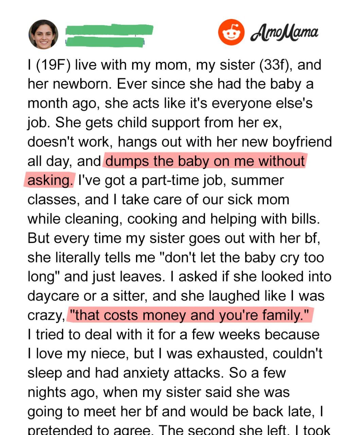Viewport: 348px width, 435px height.
Task: Click the highlighted phrase "dumps the baby on me without"
Action: (x=205, y=161)
